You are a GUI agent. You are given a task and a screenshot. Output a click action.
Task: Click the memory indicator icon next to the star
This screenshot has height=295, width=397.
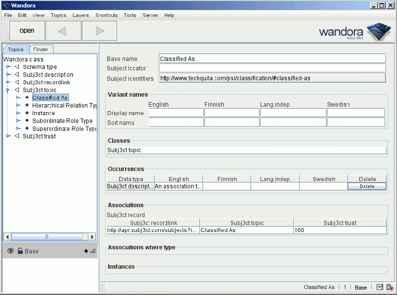(x=93, y=251)
